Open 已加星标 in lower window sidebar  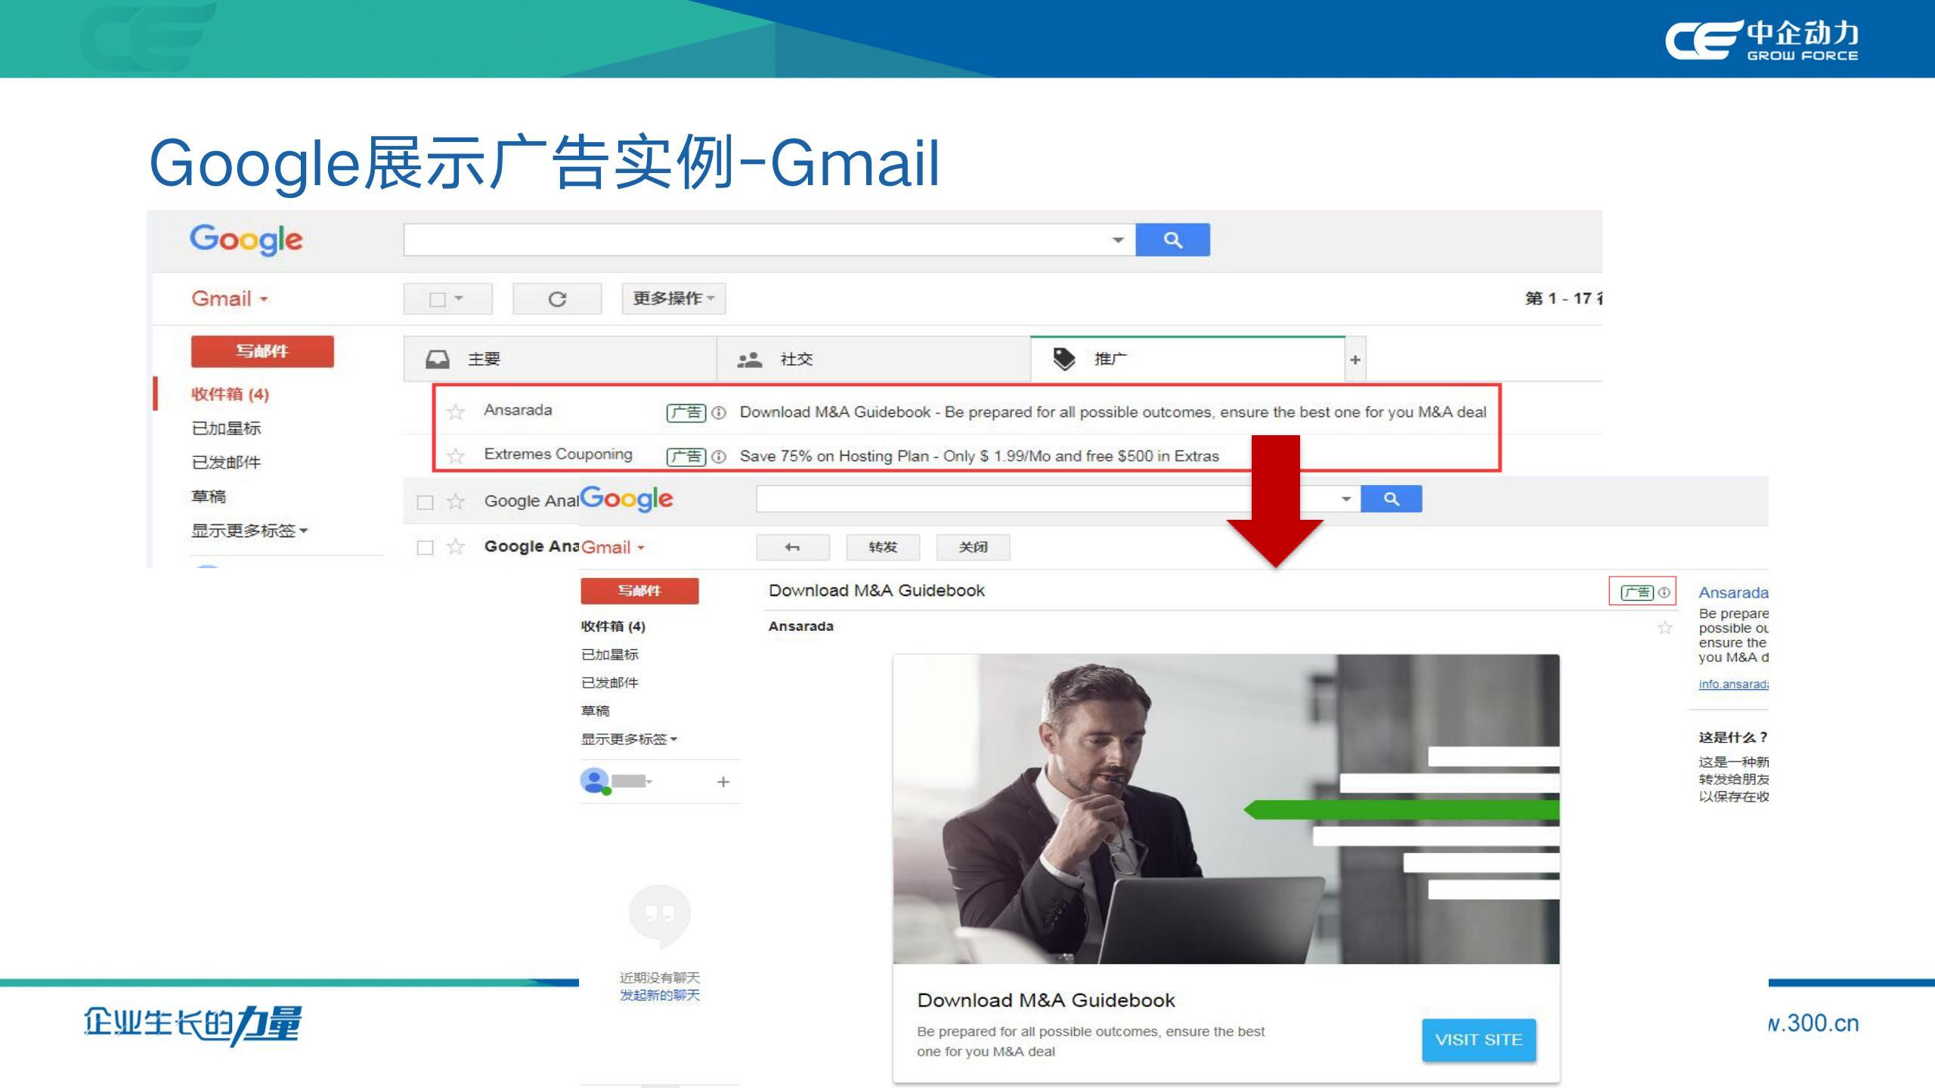(x=609, y=654)
